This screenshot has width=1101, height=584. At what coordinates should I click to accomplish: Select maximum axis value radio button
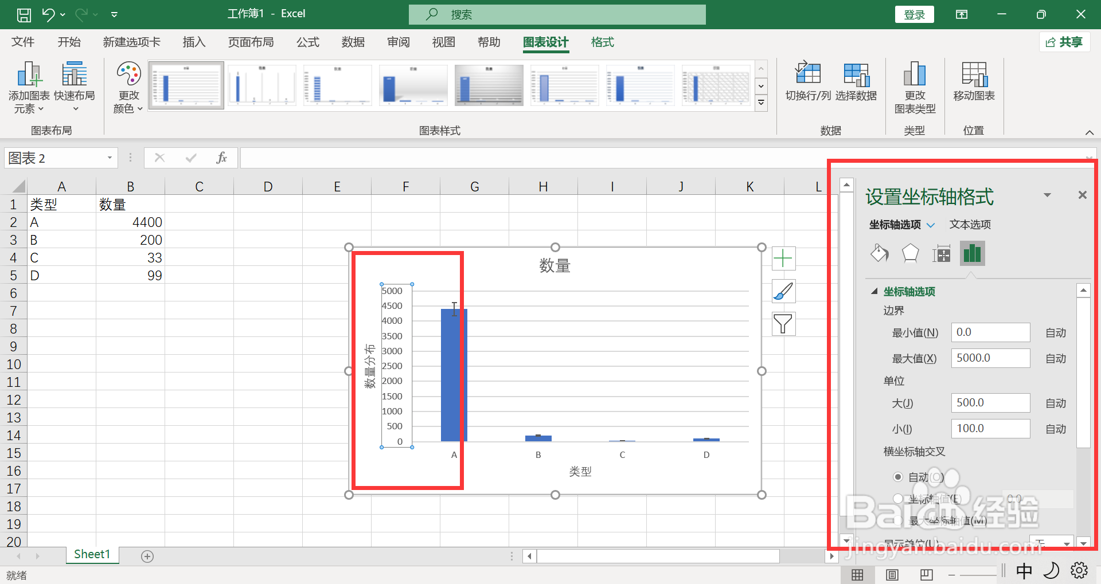(898, 520)
